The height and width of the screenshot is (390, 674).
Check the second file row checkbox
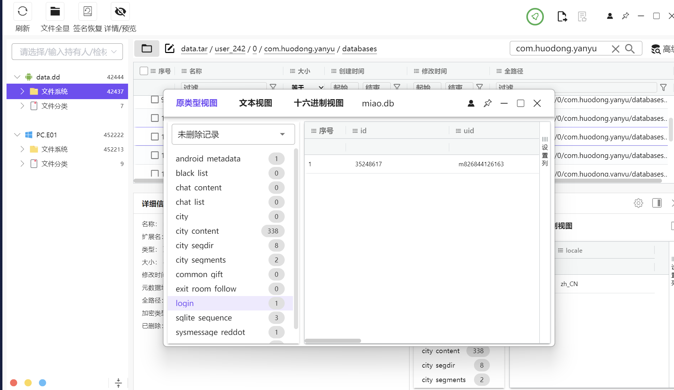(x=155, y=118)
